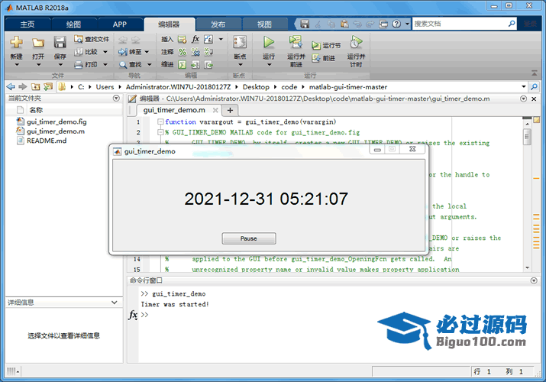
Task: Click the 打印 (Print) tool
Action: click(x=87, y=64)
